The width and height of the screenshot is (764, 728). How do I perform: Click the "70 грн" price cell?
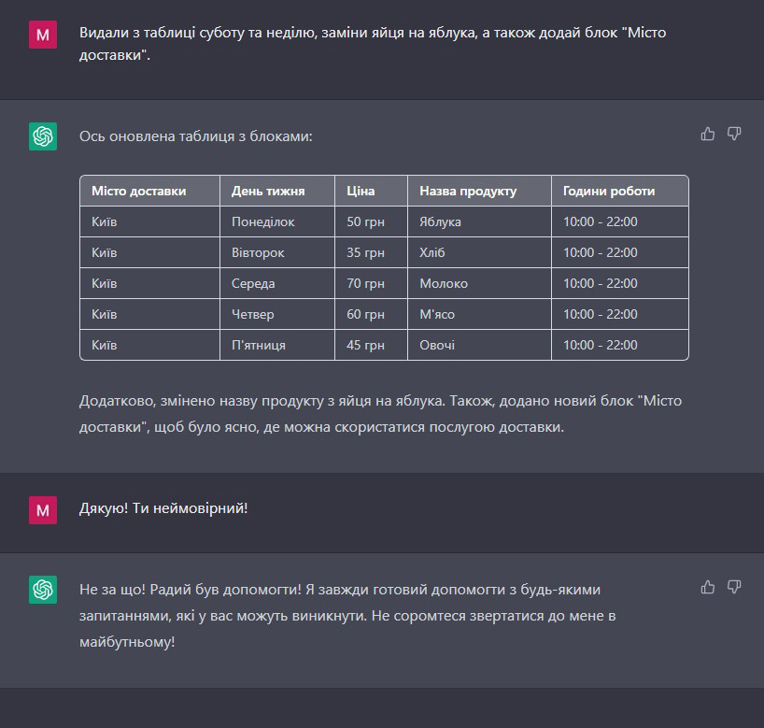coord(365,283)
